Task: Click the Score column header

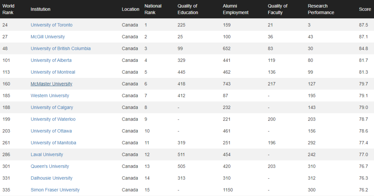Action: pyautogui.click(x=365, y=9)
